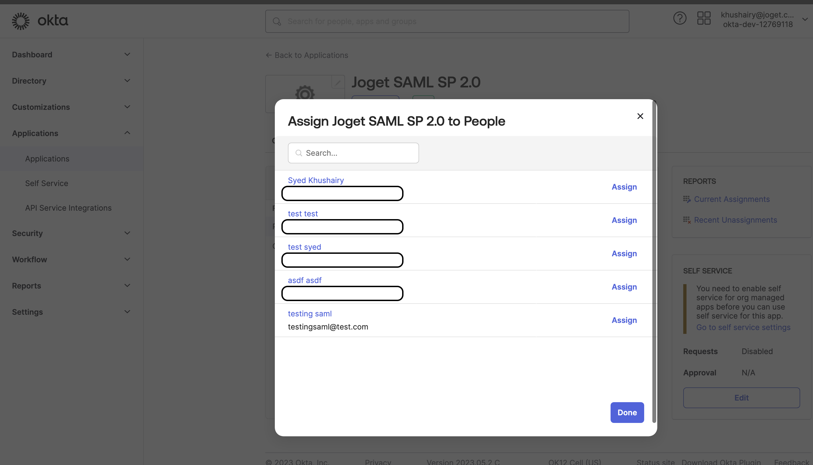Close the Assign to People dialog
Viewport: 813px width, 465px height.
click(640, 116)
